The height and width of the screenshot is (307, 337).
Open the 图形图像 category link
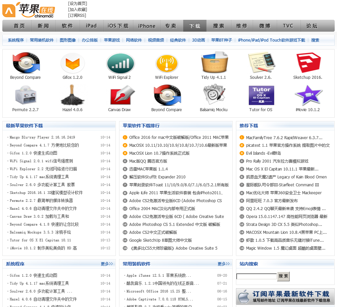pyautogui.click(x=68, y=40)
